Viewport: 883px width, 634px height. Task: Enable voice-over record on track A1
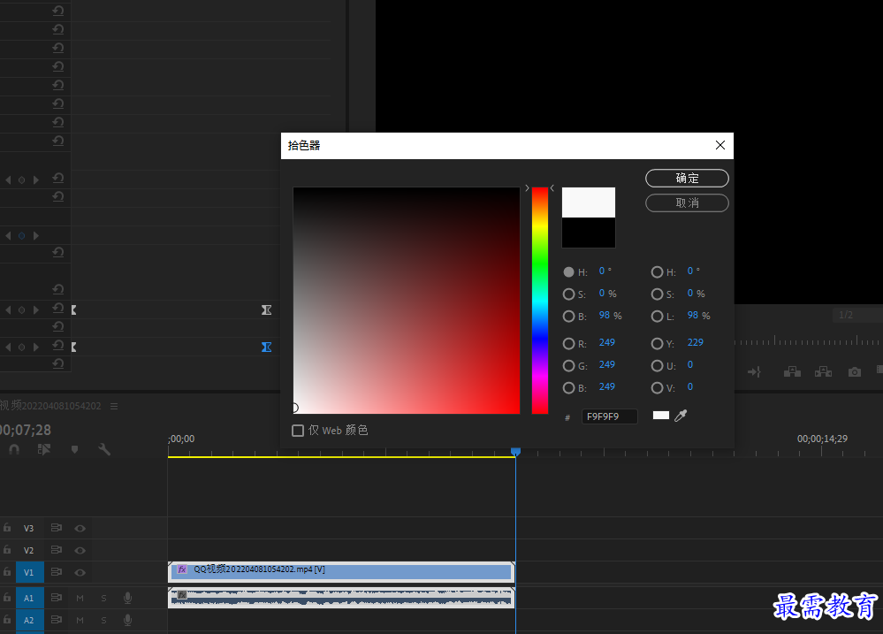[x=128, y=598]
